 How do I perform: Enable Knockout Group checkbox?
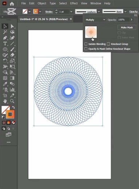[x=109, y=44]
